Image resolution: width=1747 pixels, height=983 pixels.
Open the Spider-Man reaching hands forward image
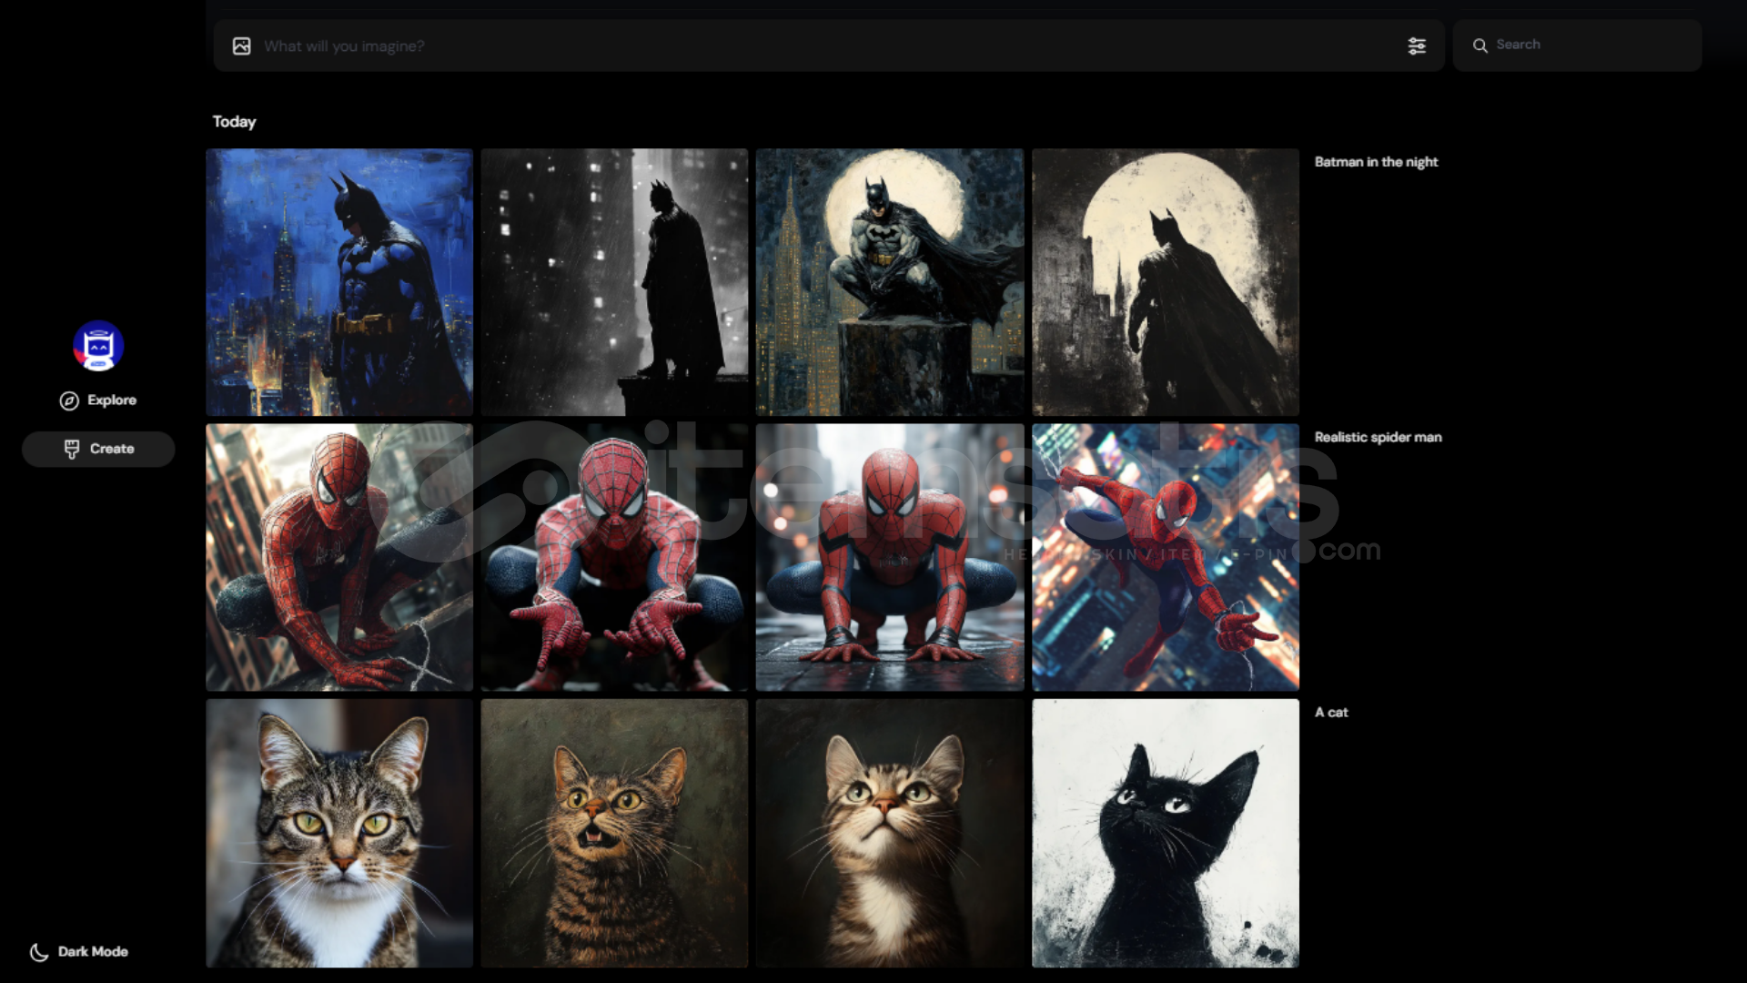(x=614, y=557)
